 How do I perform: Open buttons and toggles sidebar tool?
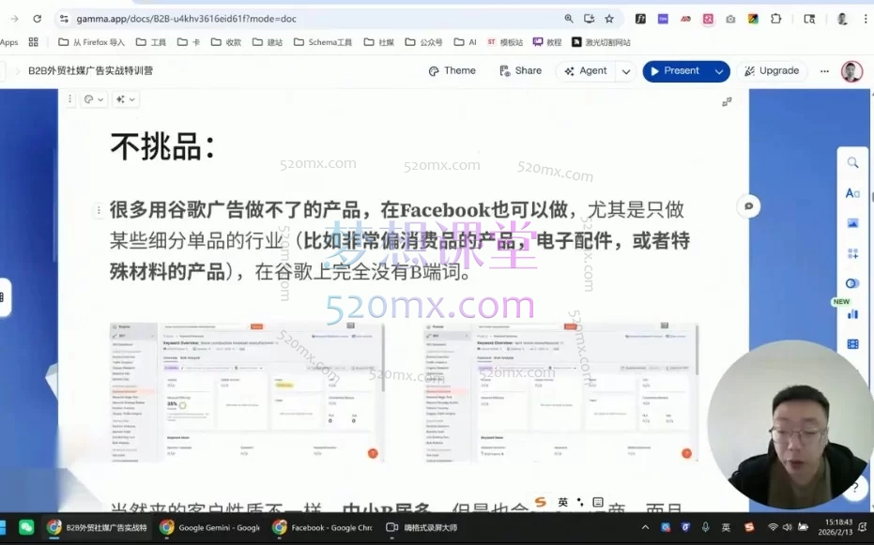point(852,283)
